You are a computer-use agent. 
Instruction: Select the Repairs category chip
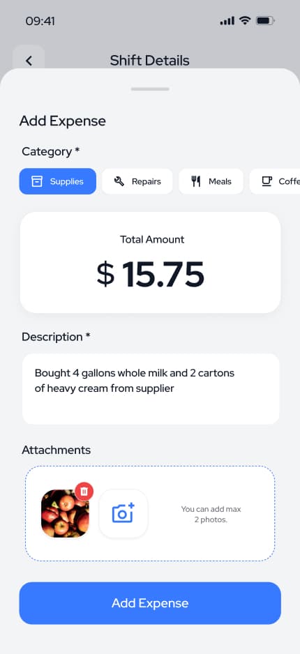[x=137, y=181]
